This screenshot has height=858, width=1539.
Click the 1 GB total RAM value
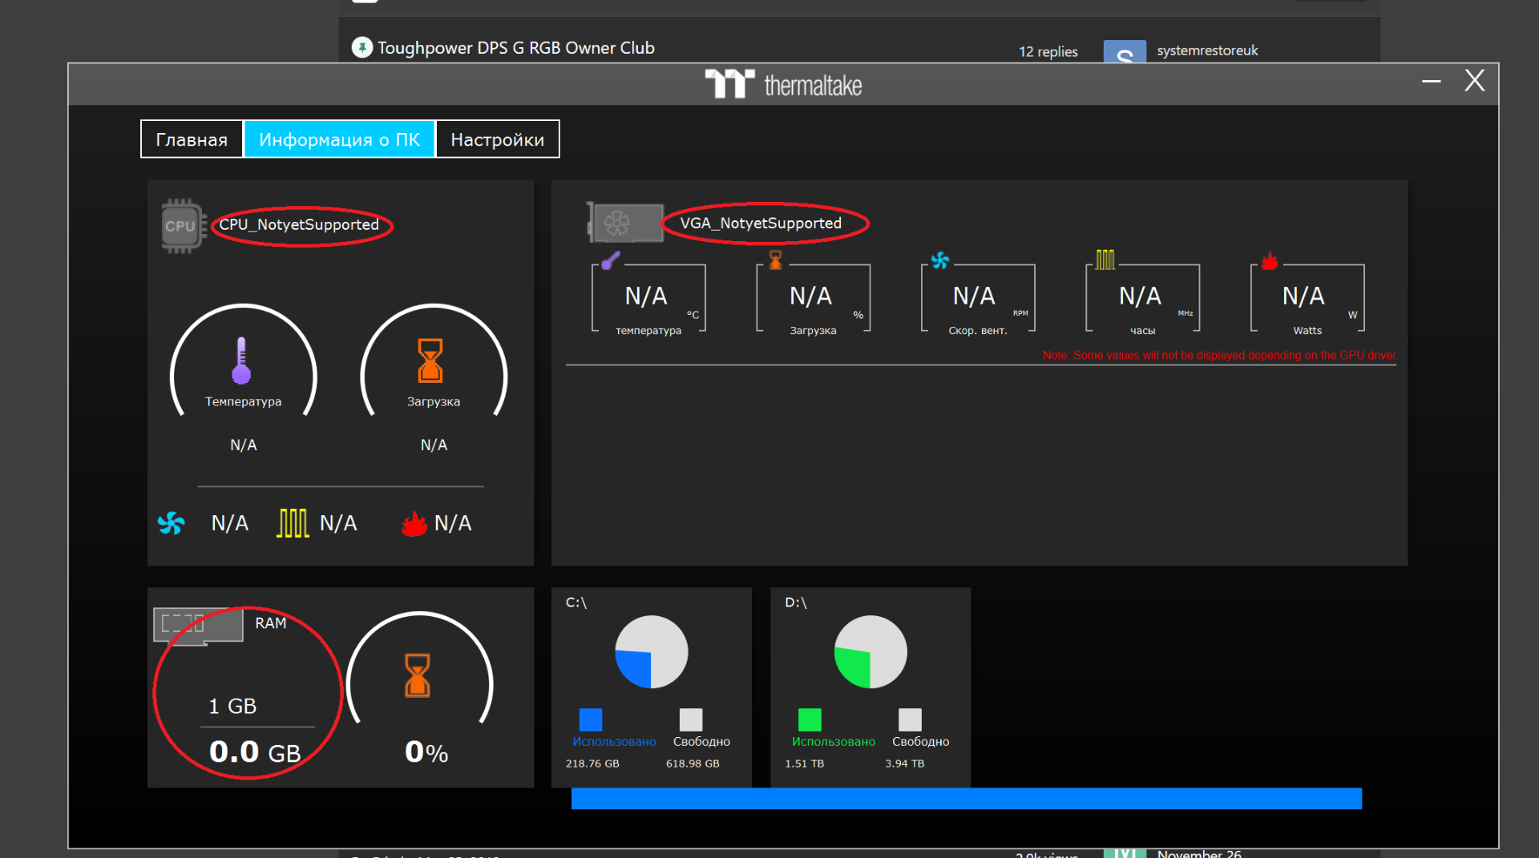pos(232,707)
